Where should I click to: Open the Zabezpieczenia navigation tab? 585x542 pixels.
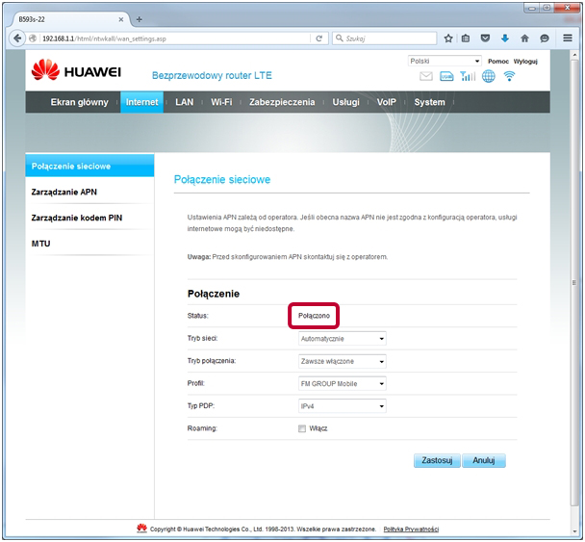pyautogui.click(x=281, y=102)
